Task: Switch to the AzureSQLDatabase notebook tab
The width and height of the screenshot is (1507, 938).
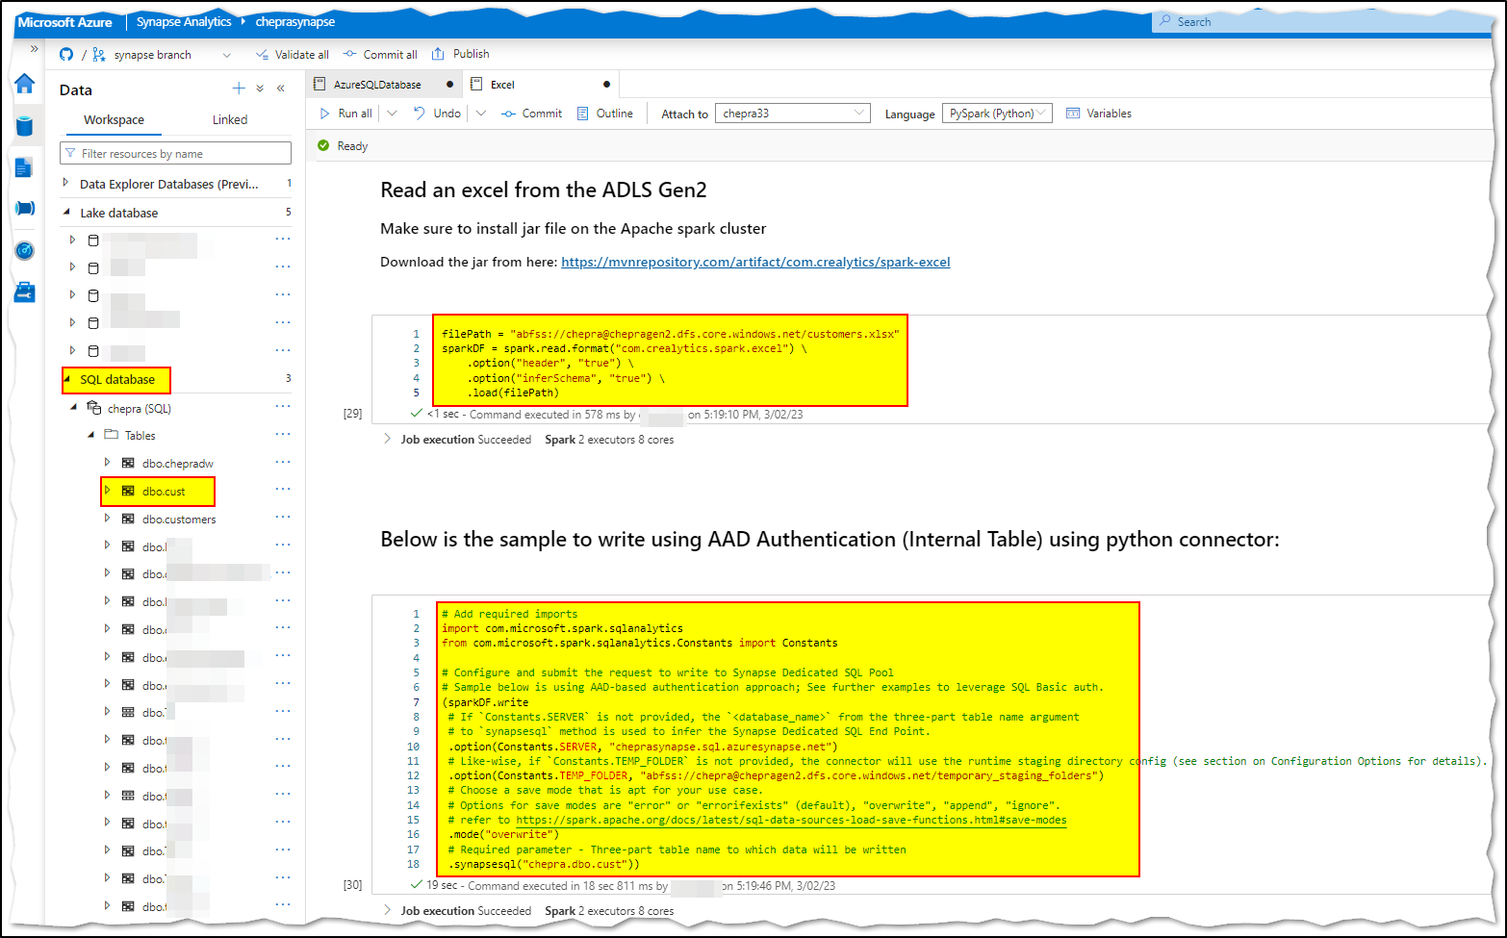Action: point(377,85)
